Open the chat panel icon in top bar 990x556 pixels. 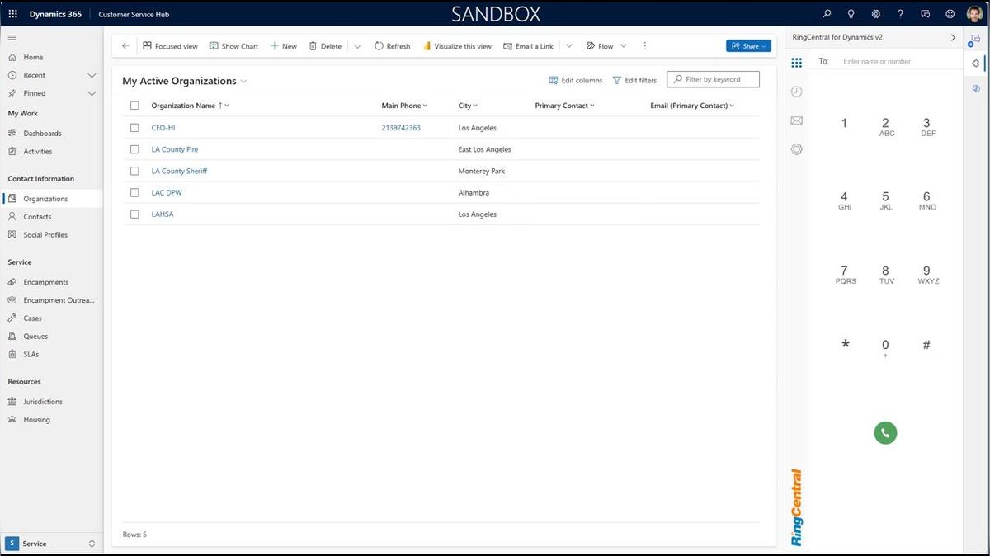click(925, 14)
